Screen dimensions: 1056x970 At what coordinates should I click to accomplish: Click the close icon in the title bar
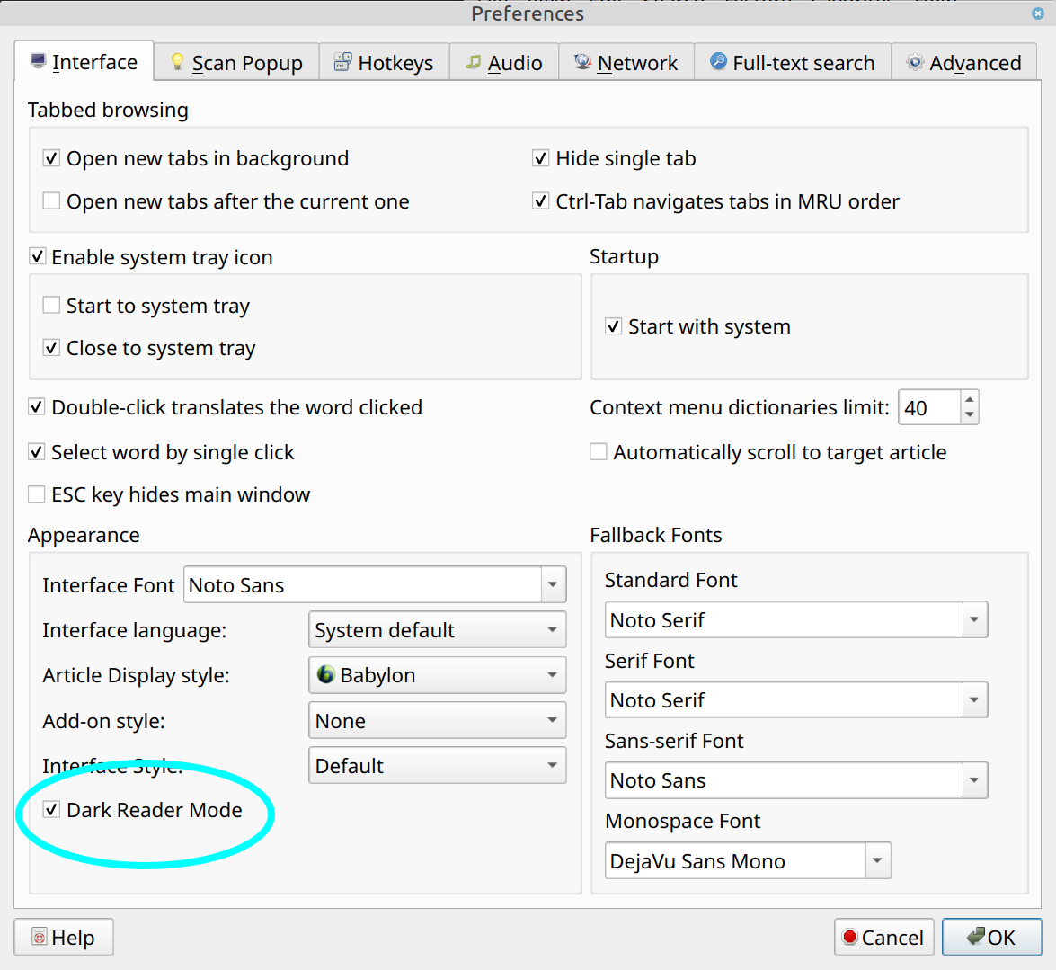tap(1038, 13)
